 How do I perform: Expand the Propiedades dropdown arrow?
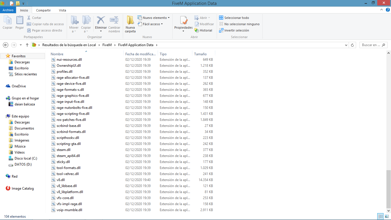click(x=183, y=31)
